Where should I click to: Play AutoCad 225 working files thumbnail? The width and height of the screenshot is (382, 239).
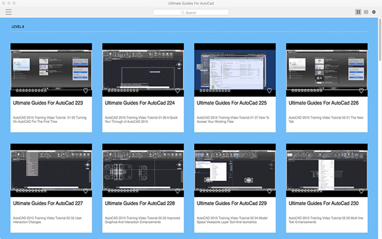coord(235,69)
